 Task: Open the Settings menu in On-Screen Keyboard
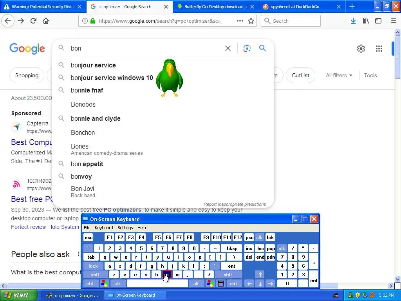coord(125,228)
